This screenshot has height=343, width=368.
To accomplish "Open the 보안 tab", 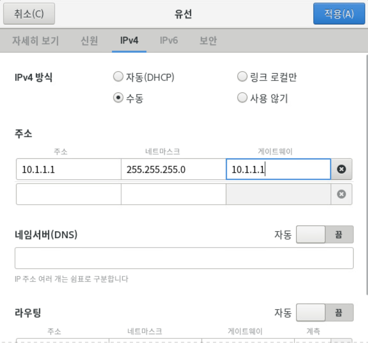I will [208, 41].
